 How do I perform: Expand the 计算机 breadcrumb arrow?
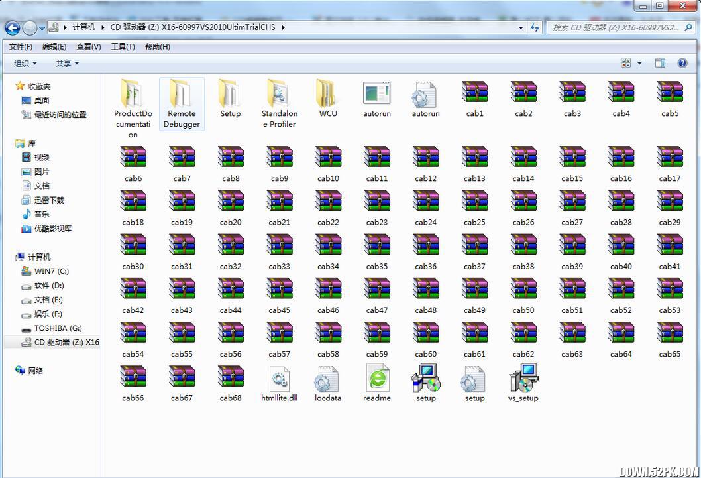(x=103, y=27)
